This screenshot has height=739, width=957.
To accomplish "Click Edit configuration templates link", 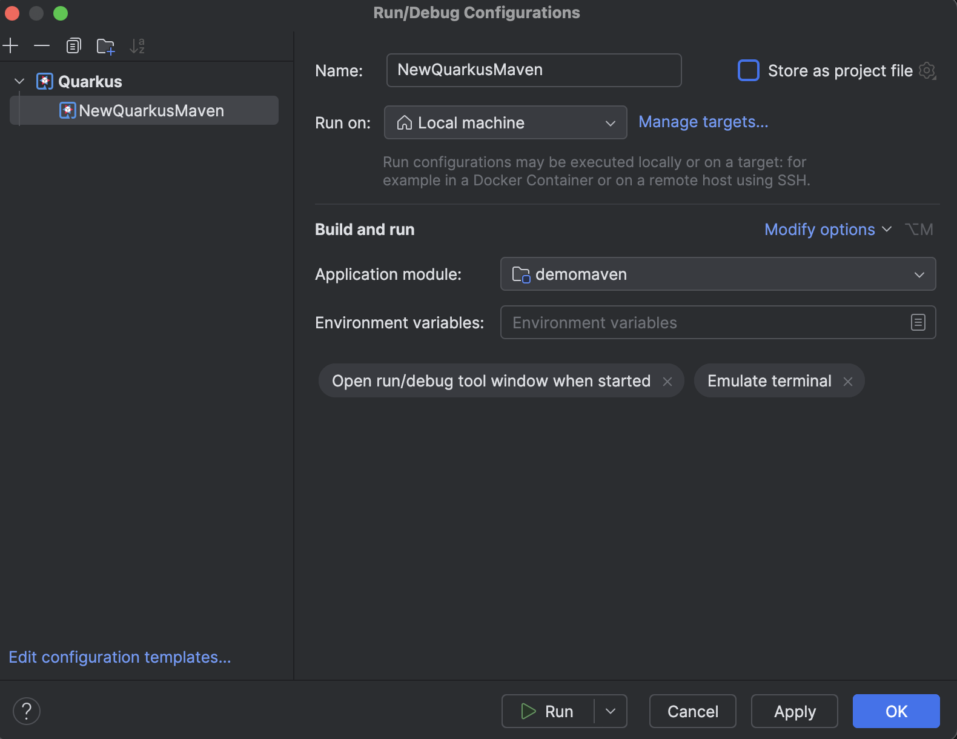I will [120, 657].
